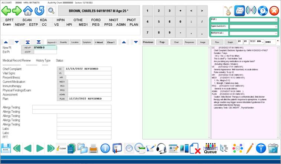Click the Save disk icon
Image resolution: width=281 pixels, height=164 pixels.
coord(6,149)
